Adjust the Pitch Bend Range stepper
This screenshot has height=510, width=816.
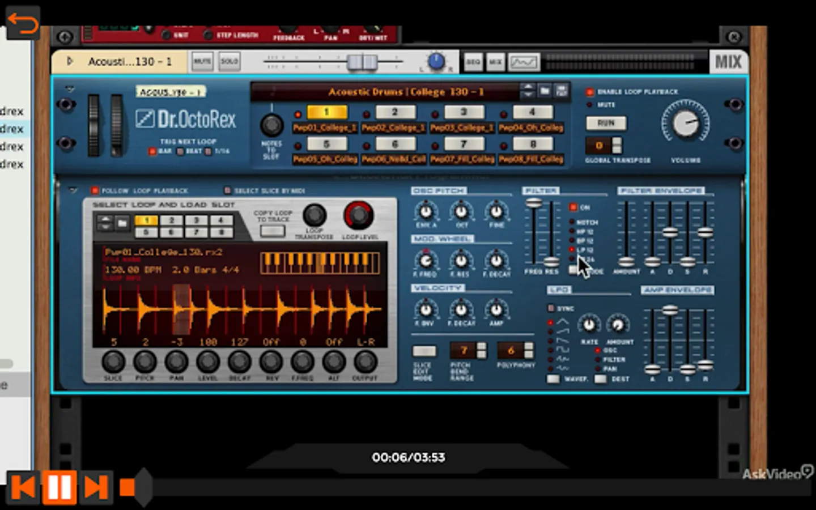pyautogui.click(x=482, y=351)
